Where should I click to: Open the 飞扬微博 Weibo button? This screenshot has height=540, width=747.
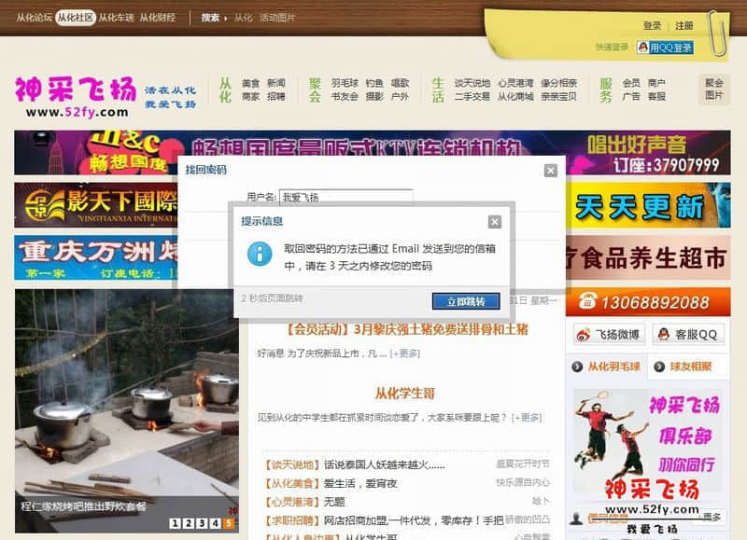point(609,335)
